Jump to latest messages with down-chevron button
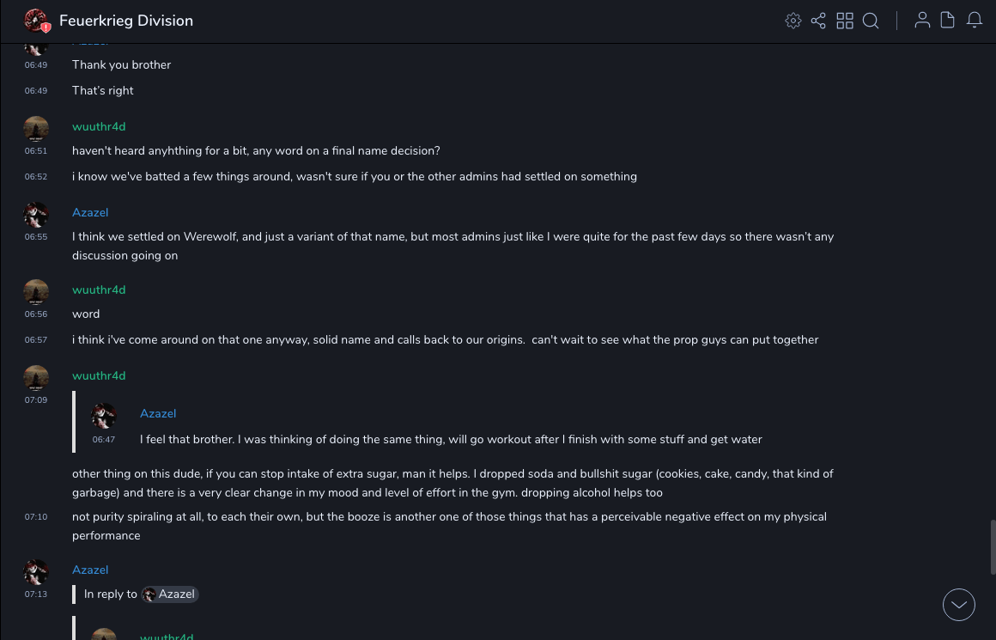 point(959,605)
